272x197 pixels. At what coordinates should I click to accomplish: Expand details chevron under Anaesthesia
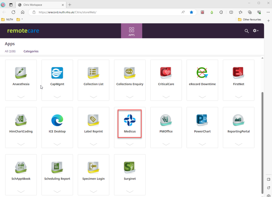point(21,97)
